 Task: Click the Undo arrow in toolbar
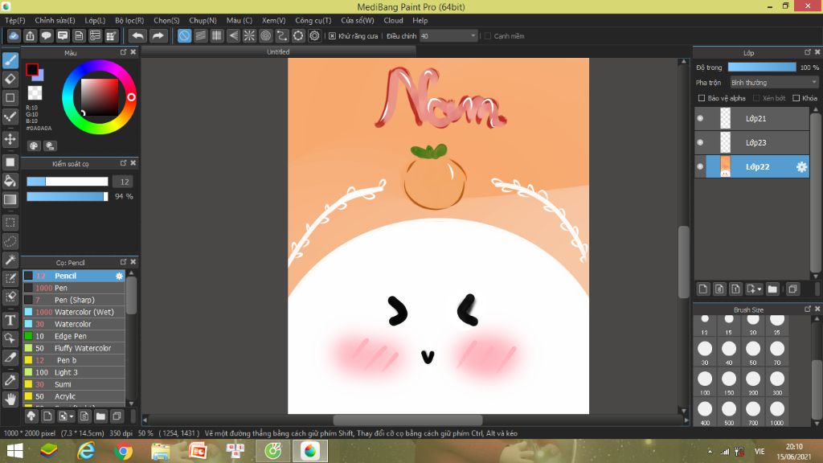pyautogui.click(x=137, y=35)
